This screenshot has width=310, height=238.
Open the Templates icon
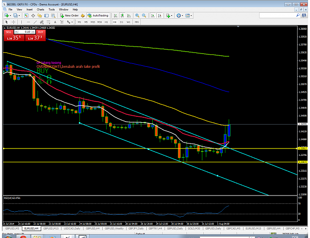187,15
